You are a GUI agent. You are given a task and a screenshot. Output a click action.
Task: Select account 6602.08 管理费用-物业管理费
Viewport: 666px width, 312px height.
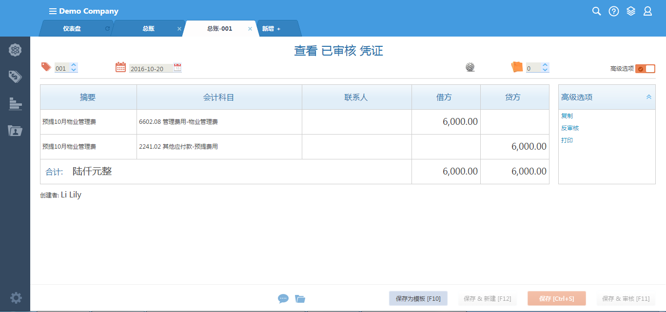[x=178, y=122]
